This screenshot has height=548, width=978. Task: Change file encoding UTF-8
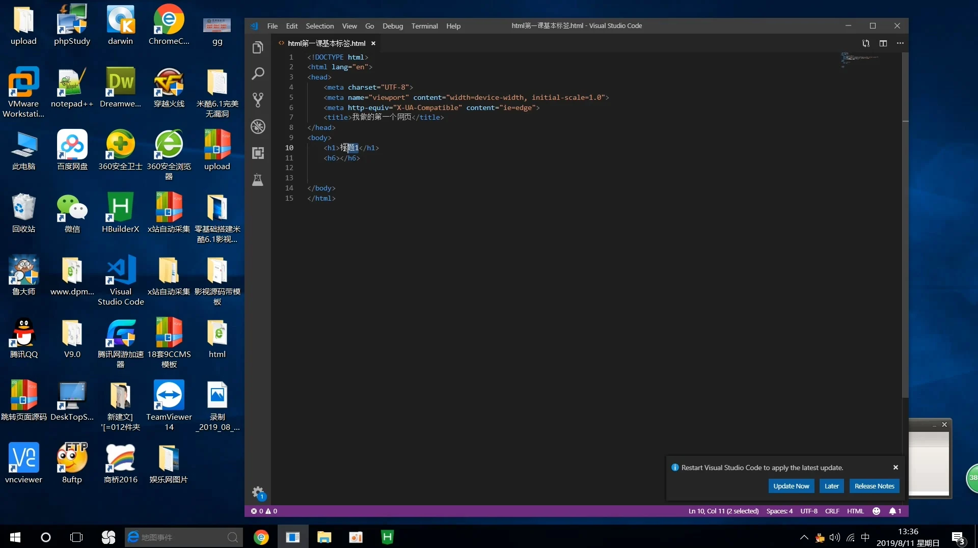[808, 511]
